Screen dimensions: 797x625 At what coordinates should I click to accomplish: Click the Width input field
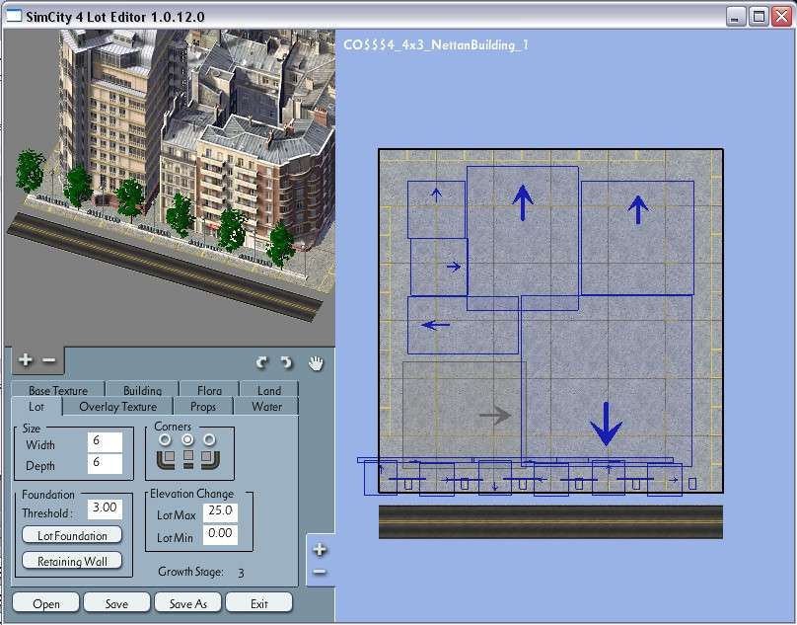pyautogui.click(x=105, y=442)
